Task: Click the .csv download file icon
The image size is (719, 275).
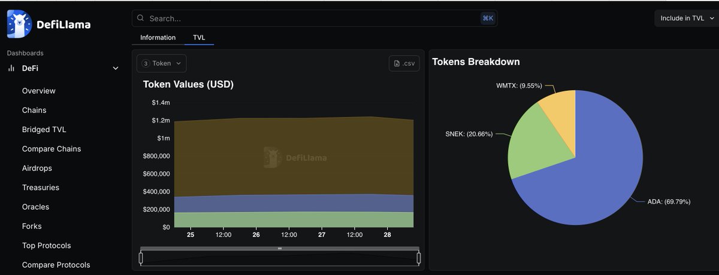Action: 397,63
